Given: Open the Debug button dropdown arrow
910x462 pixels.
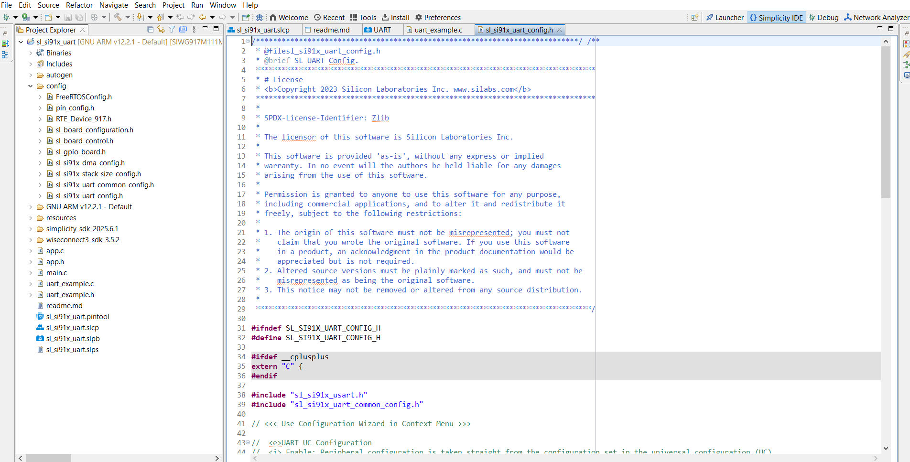Looking at the screenshot, I should [x=15, y=17].
